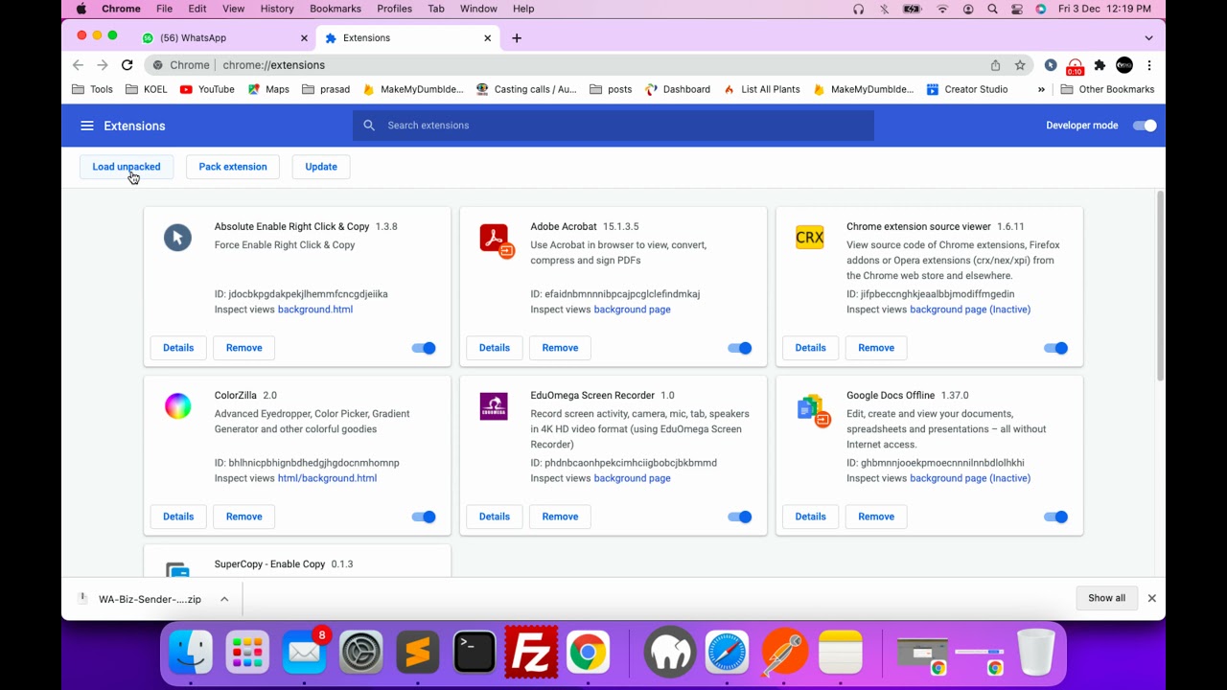The width and height of the screenshot is (1227, 690).
Task: Click the CRX source viewer icon
Action: pos(810,238)
